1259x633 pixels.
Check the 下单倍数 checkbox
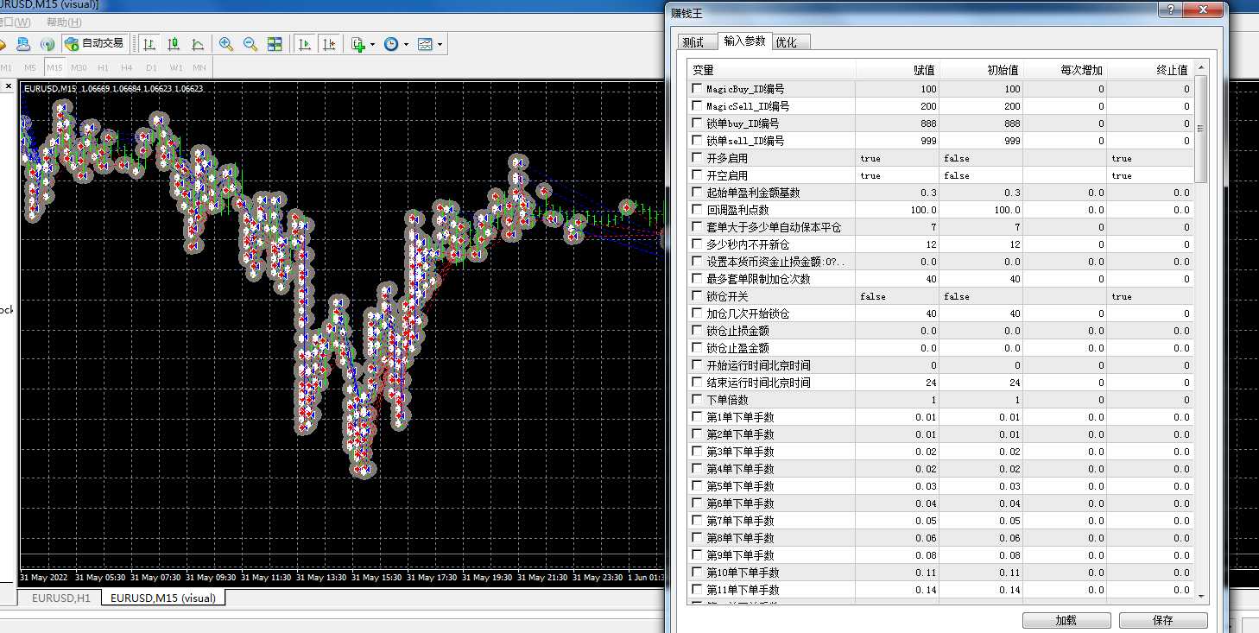(x=697, y=400)
